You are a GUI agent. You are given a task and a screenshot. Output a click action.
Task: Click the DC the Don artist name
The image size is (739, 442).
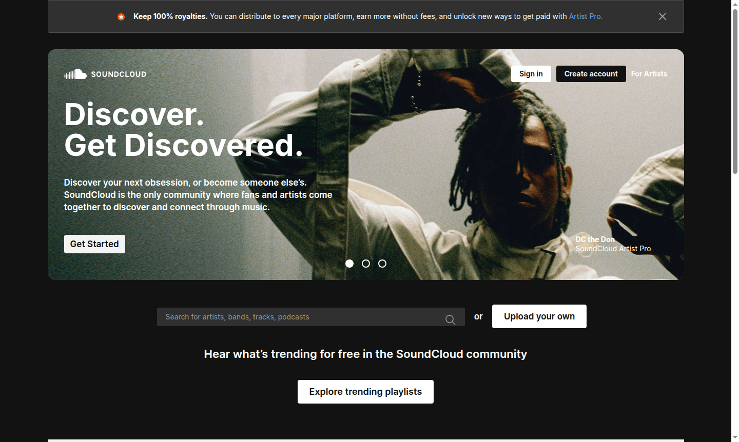click(595, 239)
